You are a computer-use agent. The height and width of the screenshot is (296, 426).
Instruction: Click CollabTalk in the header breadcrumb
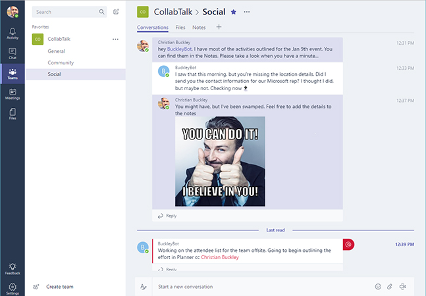(173, 12)
